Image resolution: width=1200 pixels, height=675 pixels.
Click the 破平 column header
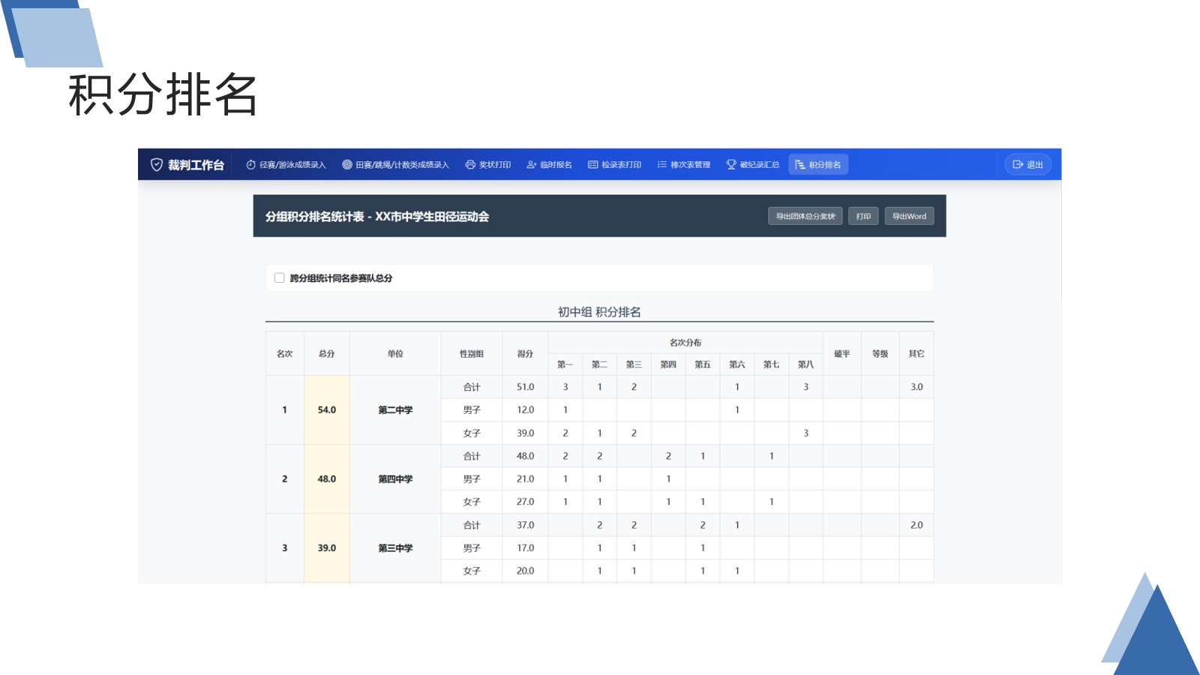pyautogui.click(x=842, y=354)
